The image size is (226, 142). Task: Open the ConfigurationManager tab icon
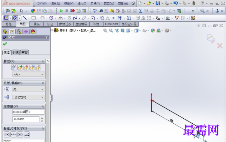click(x=19, y=31)
